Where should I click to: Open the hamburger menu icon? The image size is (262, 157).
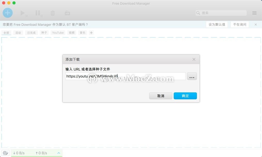(x=254, y=13)
